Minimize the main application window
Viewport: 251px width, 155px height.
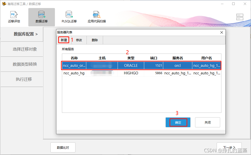coord(222,4)
